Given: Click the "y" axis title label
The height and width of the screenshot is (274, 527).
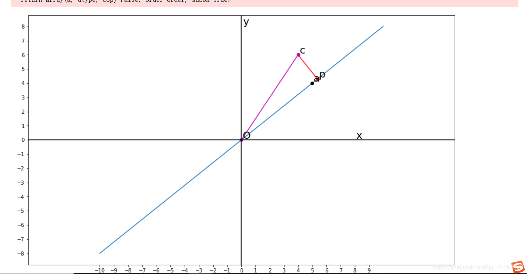Looking at the screenshot, I should [246, 22].
